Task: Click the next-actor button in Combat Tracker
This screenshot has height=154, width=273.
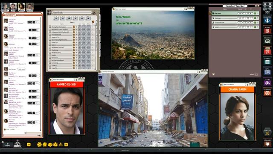Action: tap(213, 74)
